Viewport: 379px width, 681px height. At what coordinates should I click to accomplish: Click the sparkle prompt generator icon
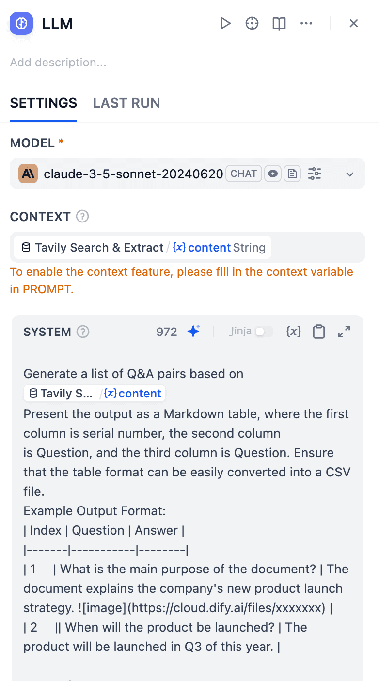tap(193, 332)
